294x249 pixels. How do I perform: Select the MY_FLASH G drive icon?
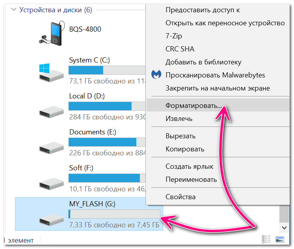51,220
